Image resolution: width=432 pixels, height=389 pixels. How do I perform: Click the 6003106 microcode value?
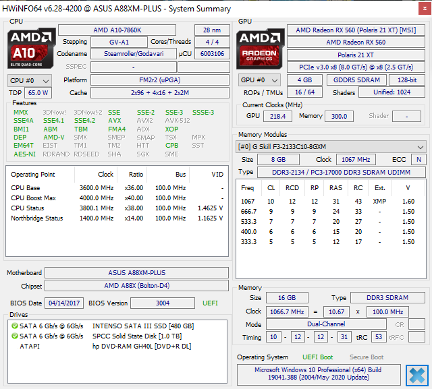212,54
